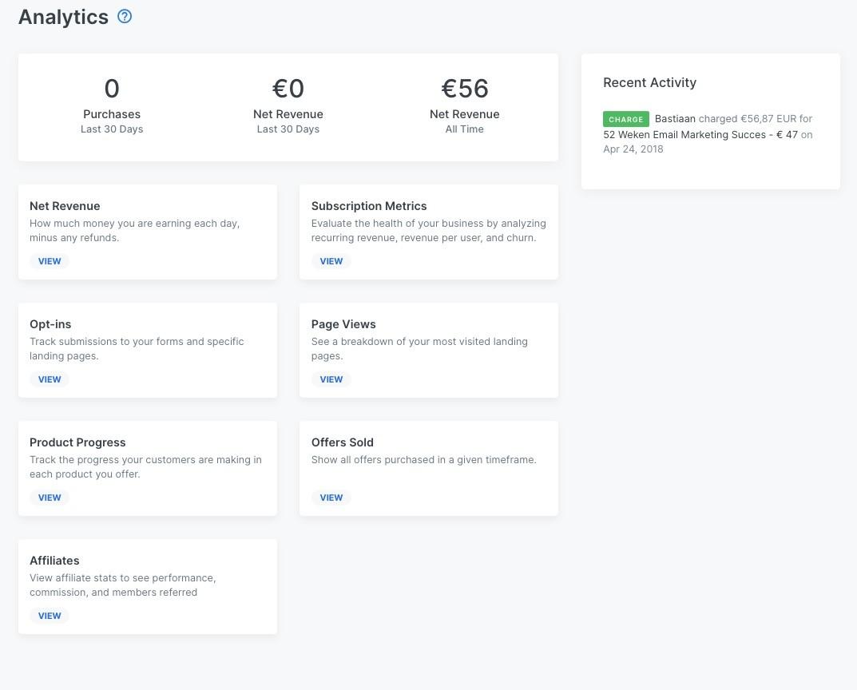This screenshot has width=857, height=690.
Task: Click the Offers Sold card heading
Action: 343,442
